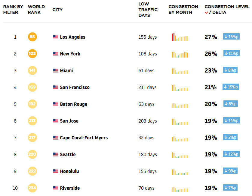The image size is (252, 196).
Task: Click the US flag next to Seattle
Action: 56,155
